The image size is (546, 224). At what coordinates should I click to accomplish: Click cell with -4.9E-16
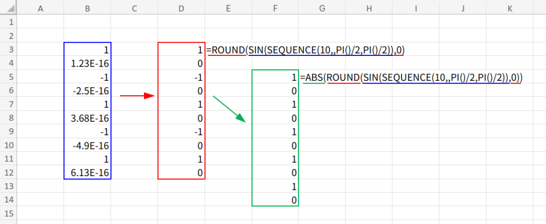pos(87,145)
